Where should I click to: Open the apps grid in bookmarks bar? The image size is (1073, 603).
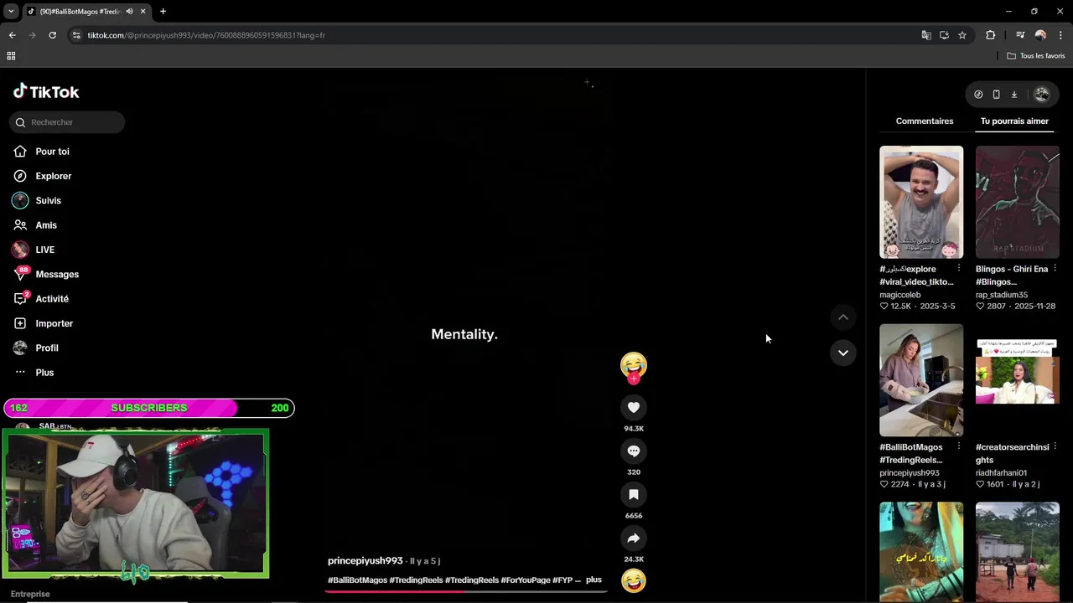coord(11,56)
